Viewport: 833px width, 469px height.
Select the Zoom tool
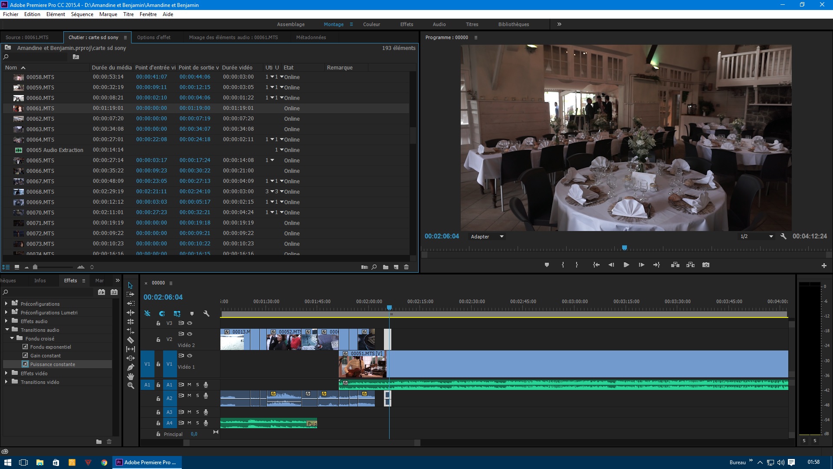[x=130, y=386]
